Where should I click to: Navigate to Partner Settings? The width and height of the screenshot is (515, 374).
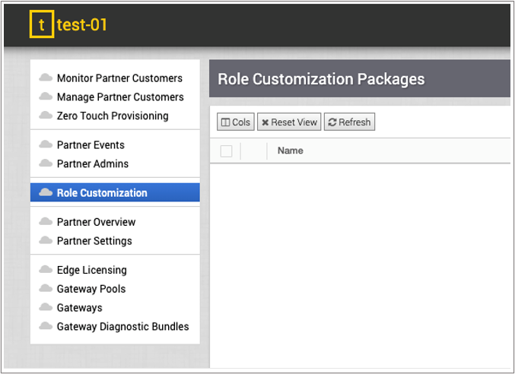click(x=94, y=241)
